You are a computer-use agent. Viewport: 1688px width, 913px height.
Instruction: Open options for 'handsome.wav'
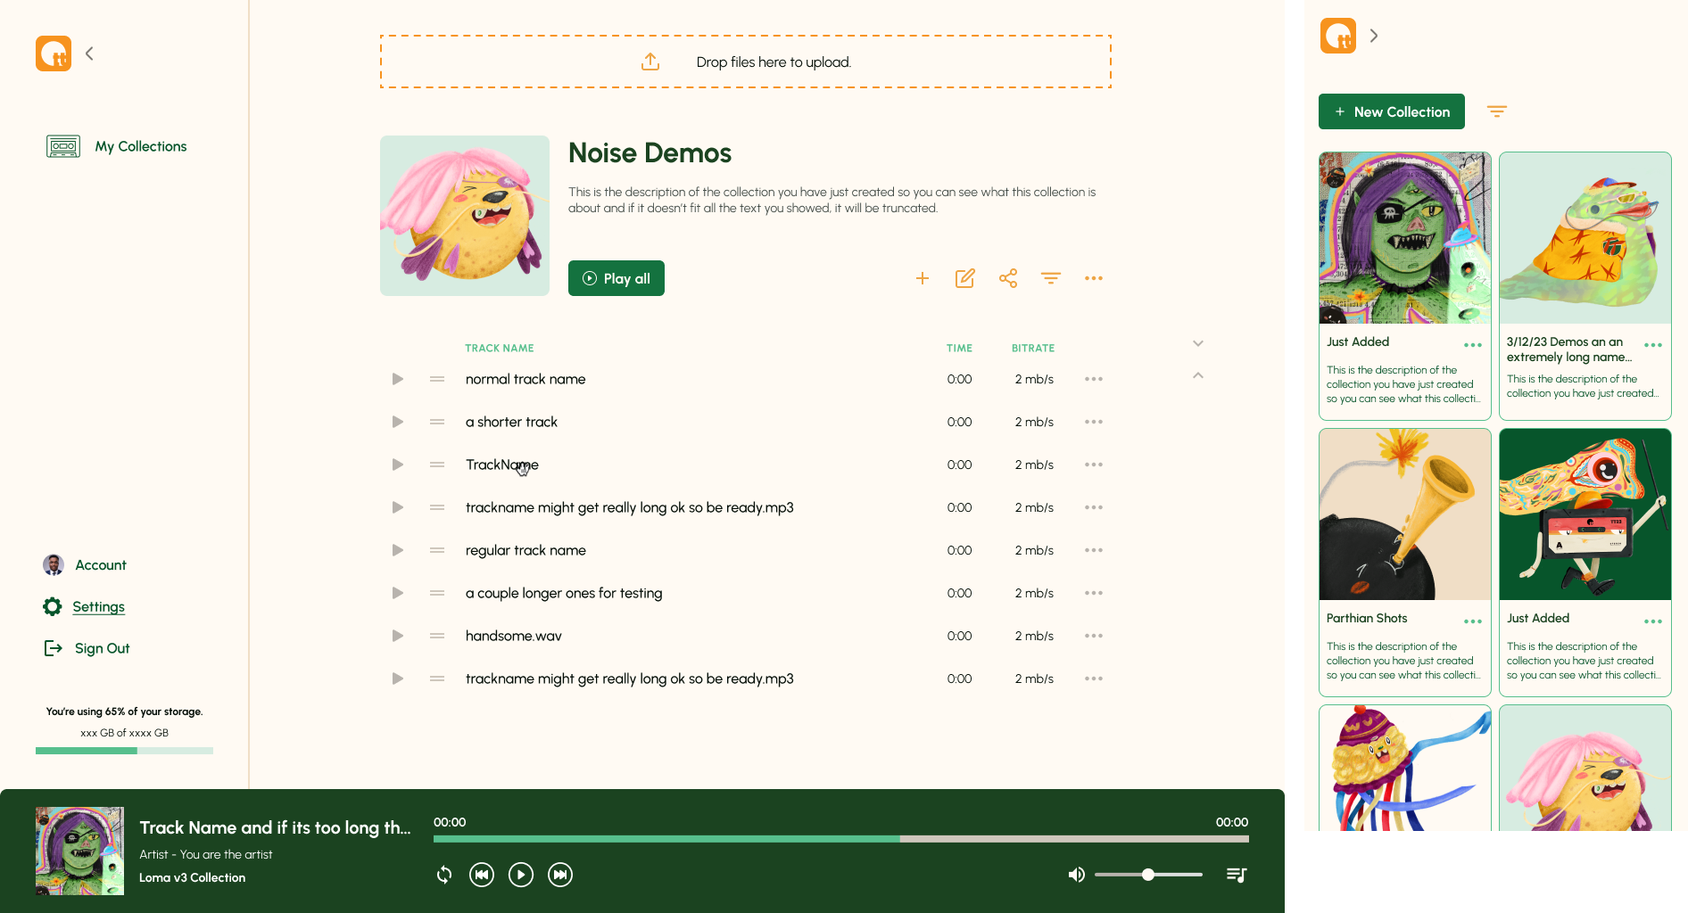point(1094,636)
